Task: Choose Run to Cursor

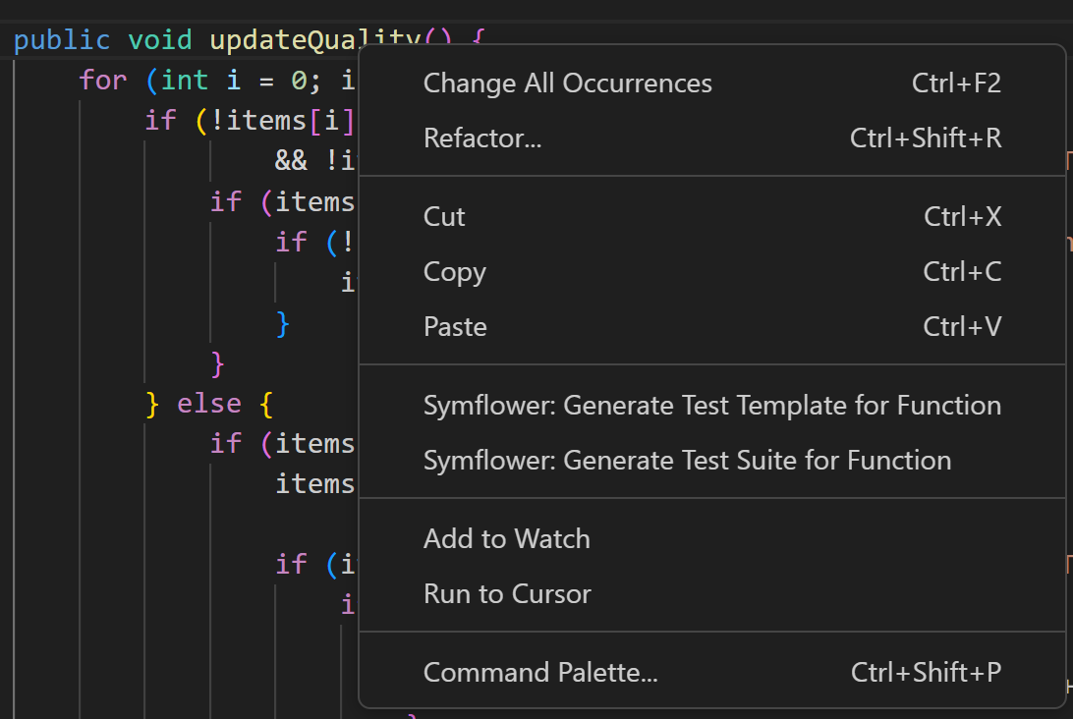Action: pos(711,594)
